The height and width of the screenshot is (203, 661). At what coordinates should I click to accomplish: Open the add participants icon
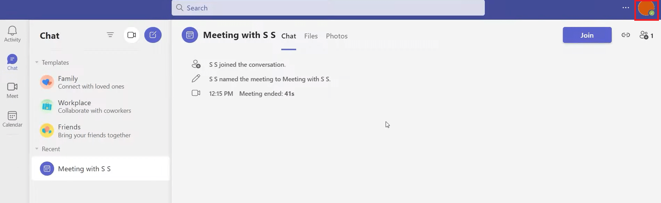click(x=646, y=35)
